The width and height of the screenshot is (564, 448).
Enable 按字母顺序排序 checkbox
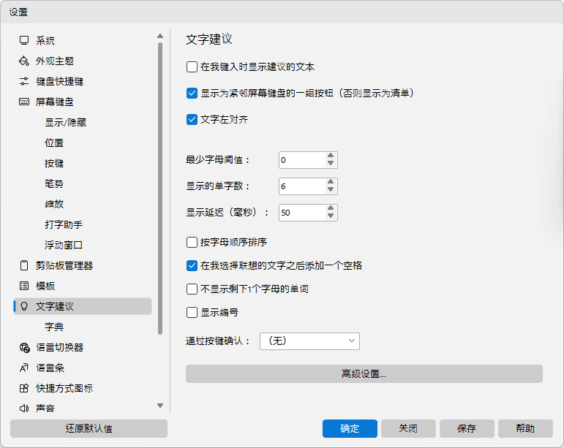coord(192,243)
